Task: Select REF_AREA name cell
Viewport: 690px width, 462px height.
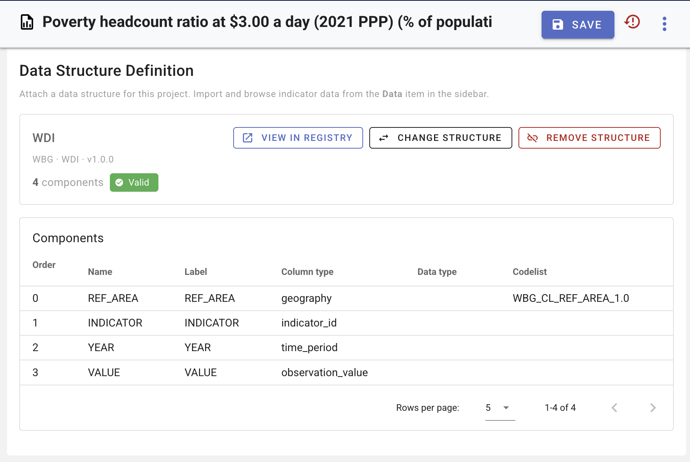Action: pos(113,298)
